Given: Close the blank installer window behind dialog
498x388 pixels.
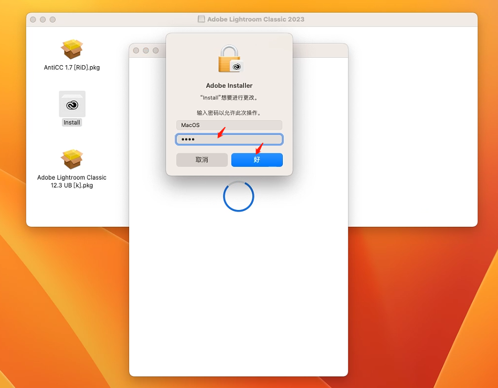Looking at the screenshot, I should click(136, 50).
